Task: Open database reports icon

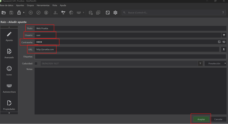Action: 98,13
